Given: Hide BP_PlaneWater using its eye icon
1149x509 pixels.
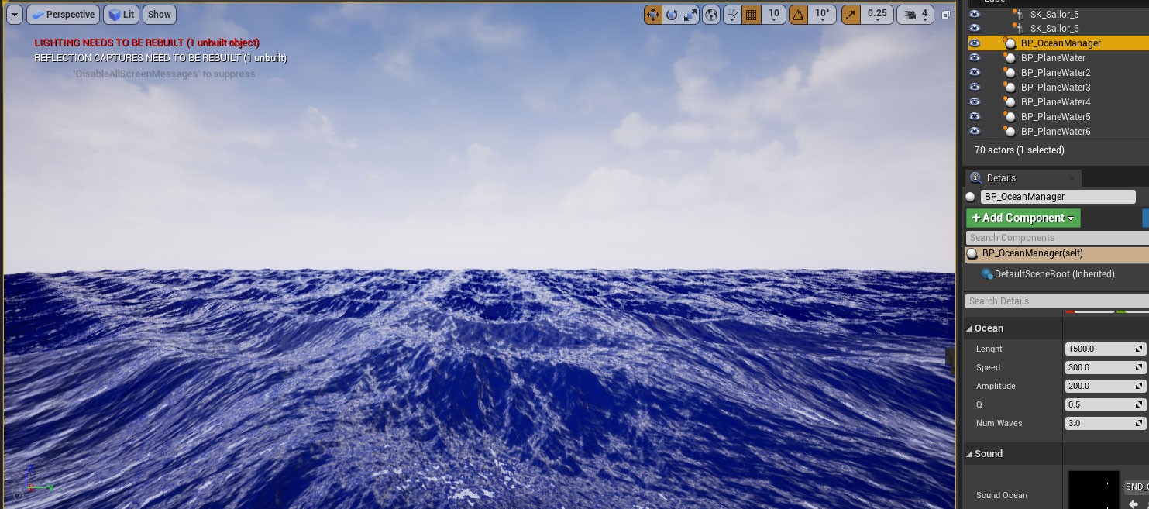Looking at the screenshot, I should pos(975,58).
